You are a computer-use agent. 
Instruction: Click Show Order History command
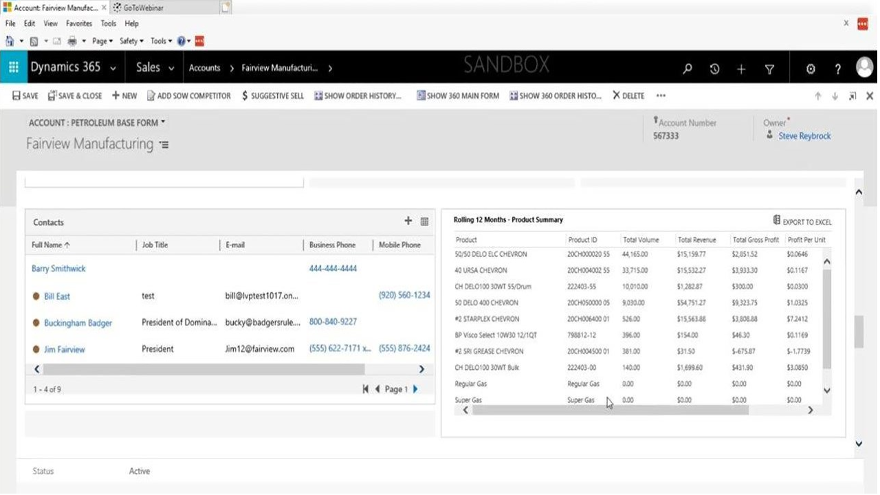click(357, 96)
